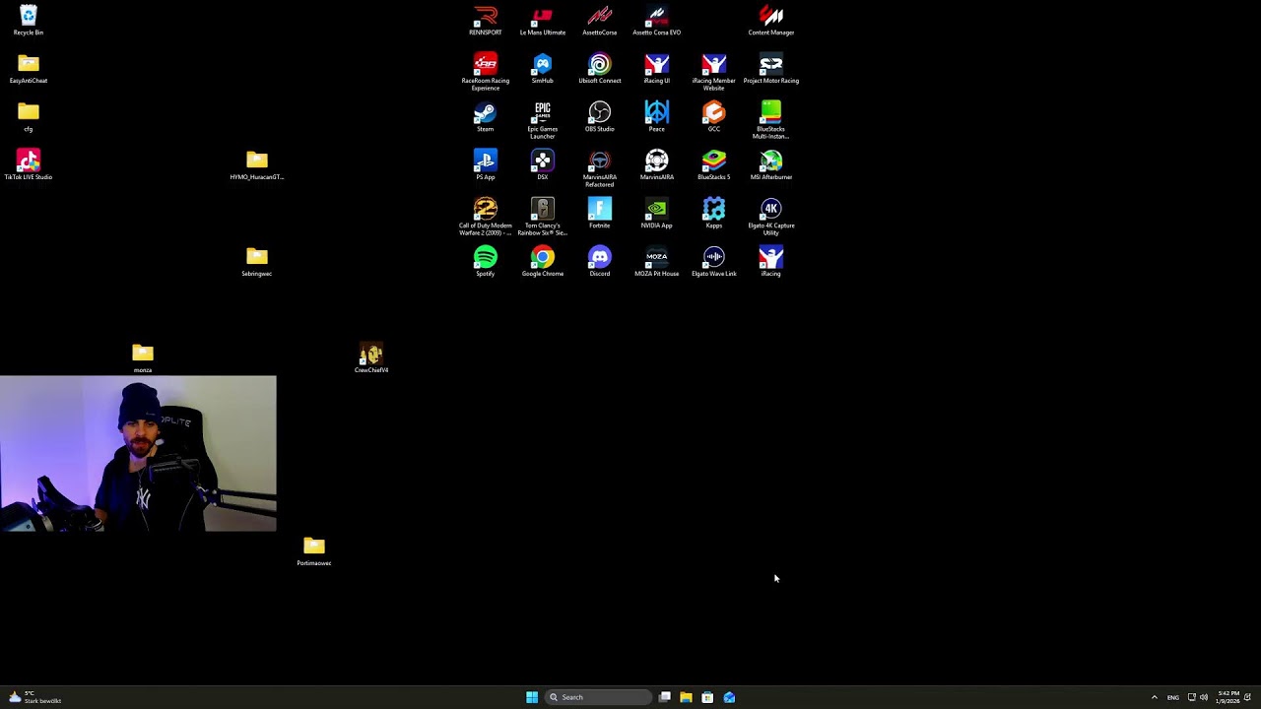Select the iRacing shortcut in bottom row
1261x709 pixels.
[x=770, y=261]
